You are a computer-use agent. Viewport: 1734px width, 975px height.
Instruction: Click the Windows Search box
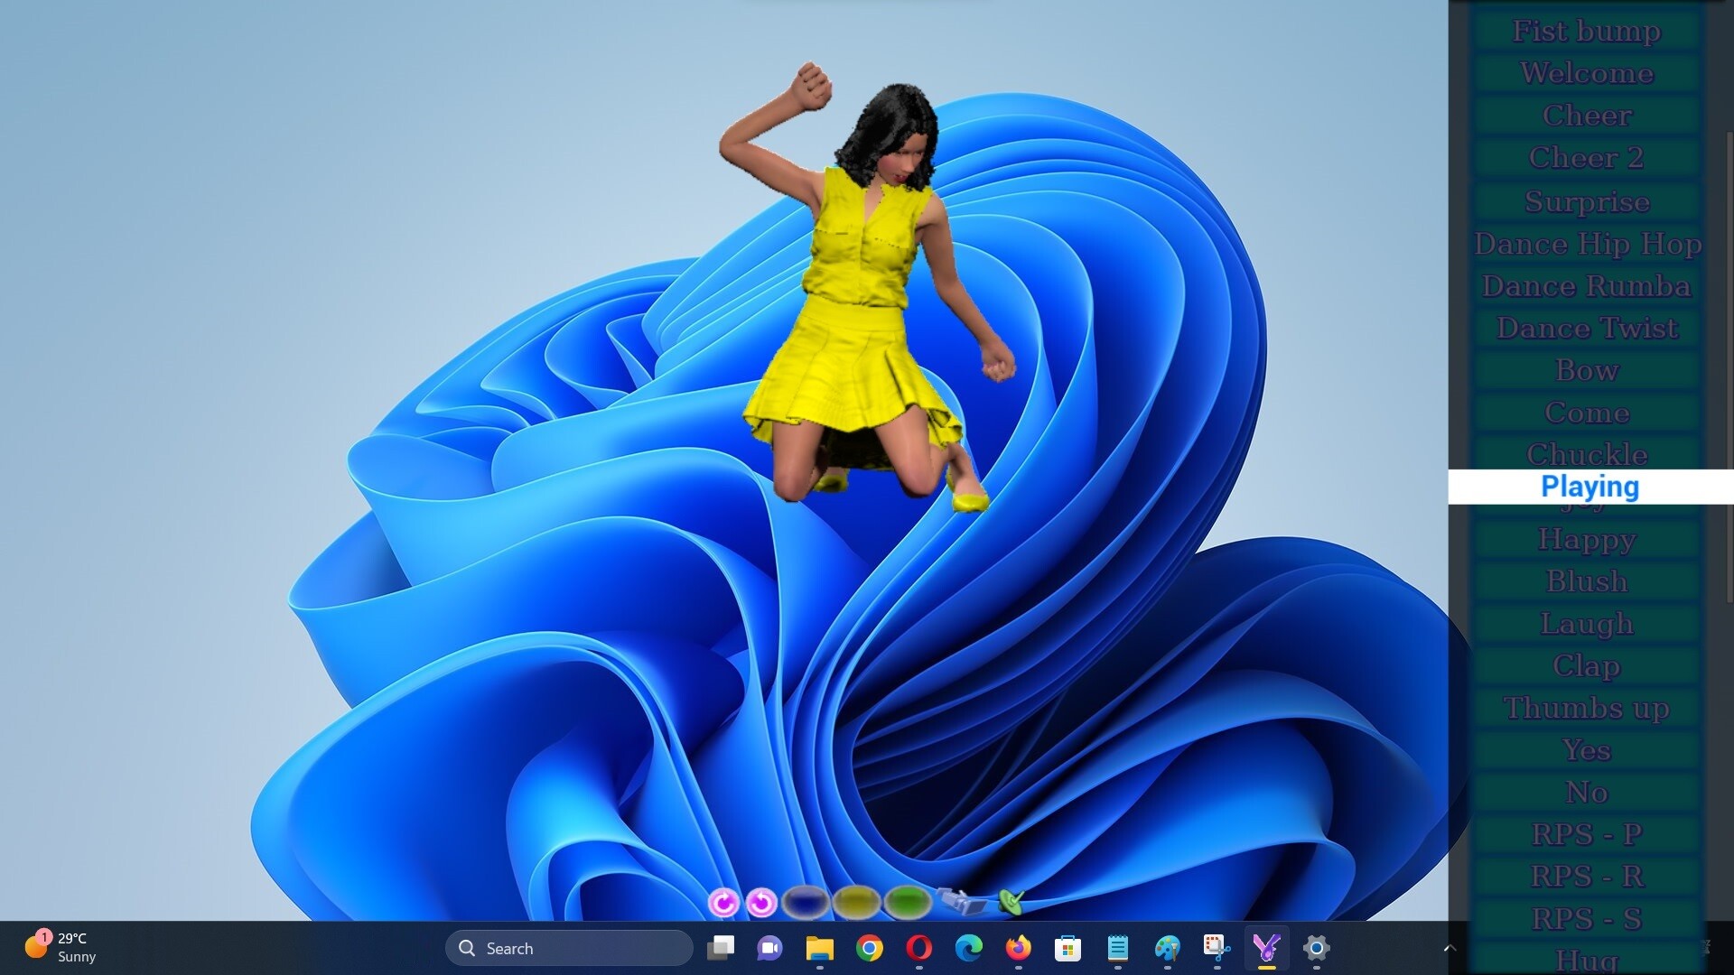(568, 948)
